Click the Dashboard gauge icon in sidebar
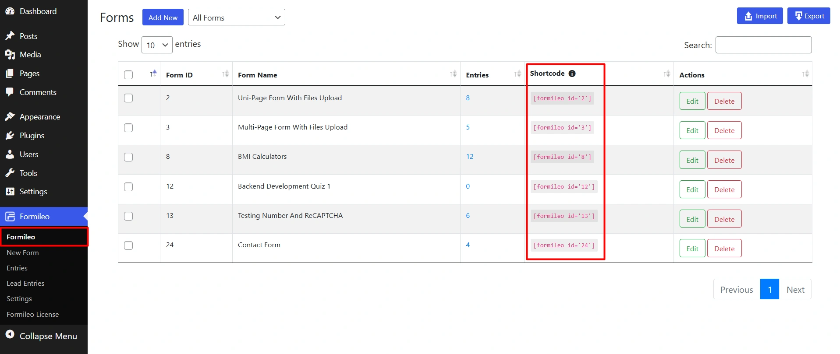 pyautogui.click(x=10, y=11)
